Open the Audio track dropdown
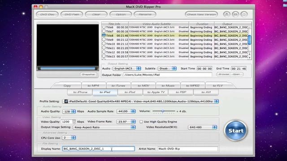The image size is (287, 161). coord(126,68)
